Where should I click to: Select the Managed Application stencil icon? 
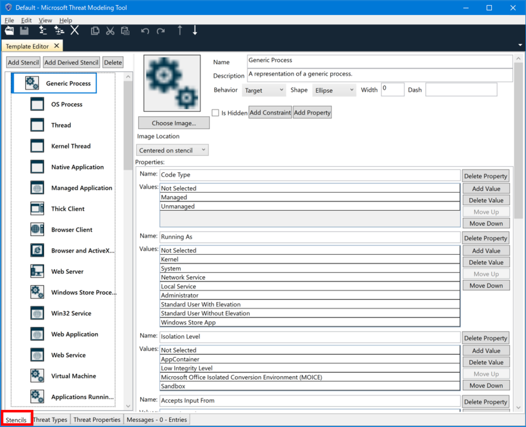37,188
